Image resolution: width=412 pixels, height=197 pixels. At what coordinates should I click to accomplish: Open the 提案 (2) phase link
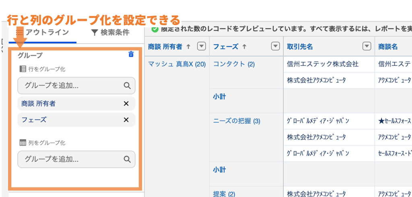point(224,194)
